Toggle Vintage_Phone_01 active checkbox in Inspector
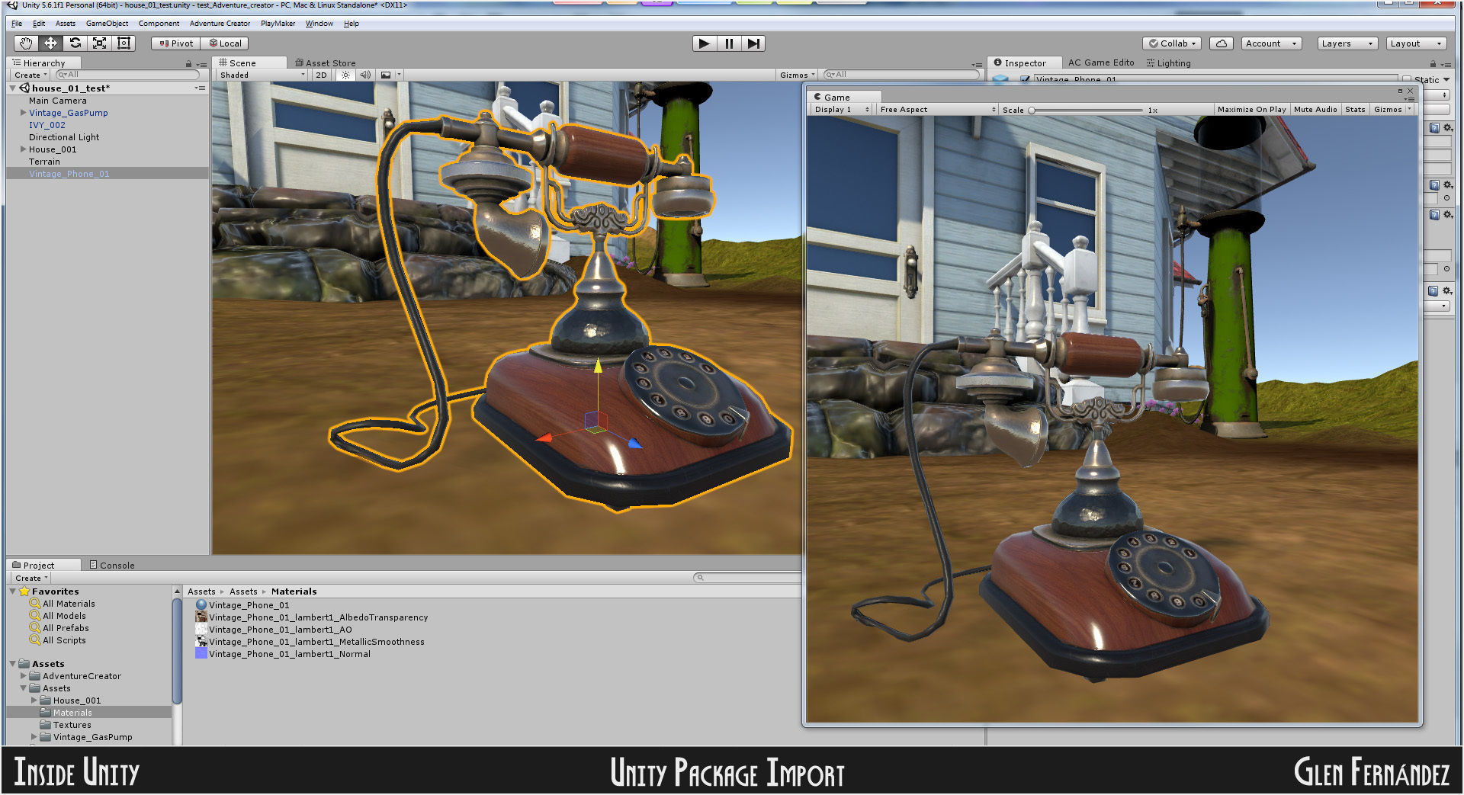 [1026, 79]
